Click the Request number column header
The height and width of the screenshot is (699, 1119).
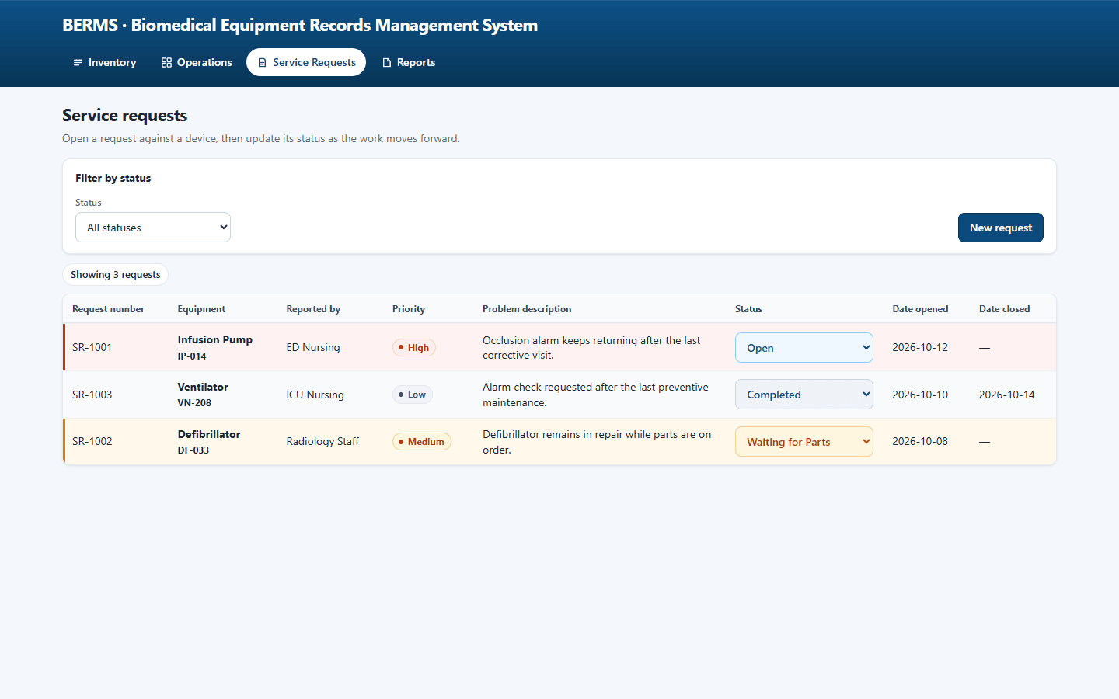pos(108,309)
